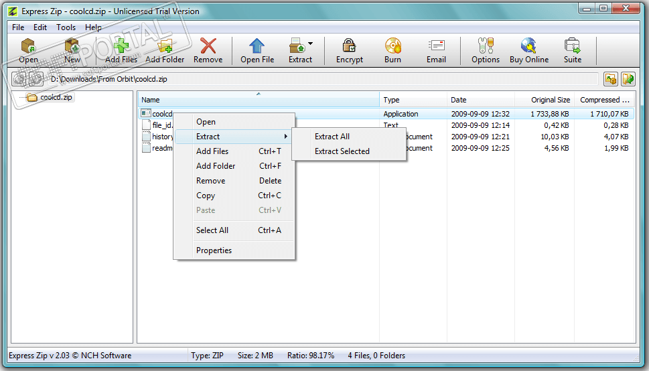Choose Extract All in the submenu
The width and height of the screenshot is (649, 371).
click(x=349, y=137)
